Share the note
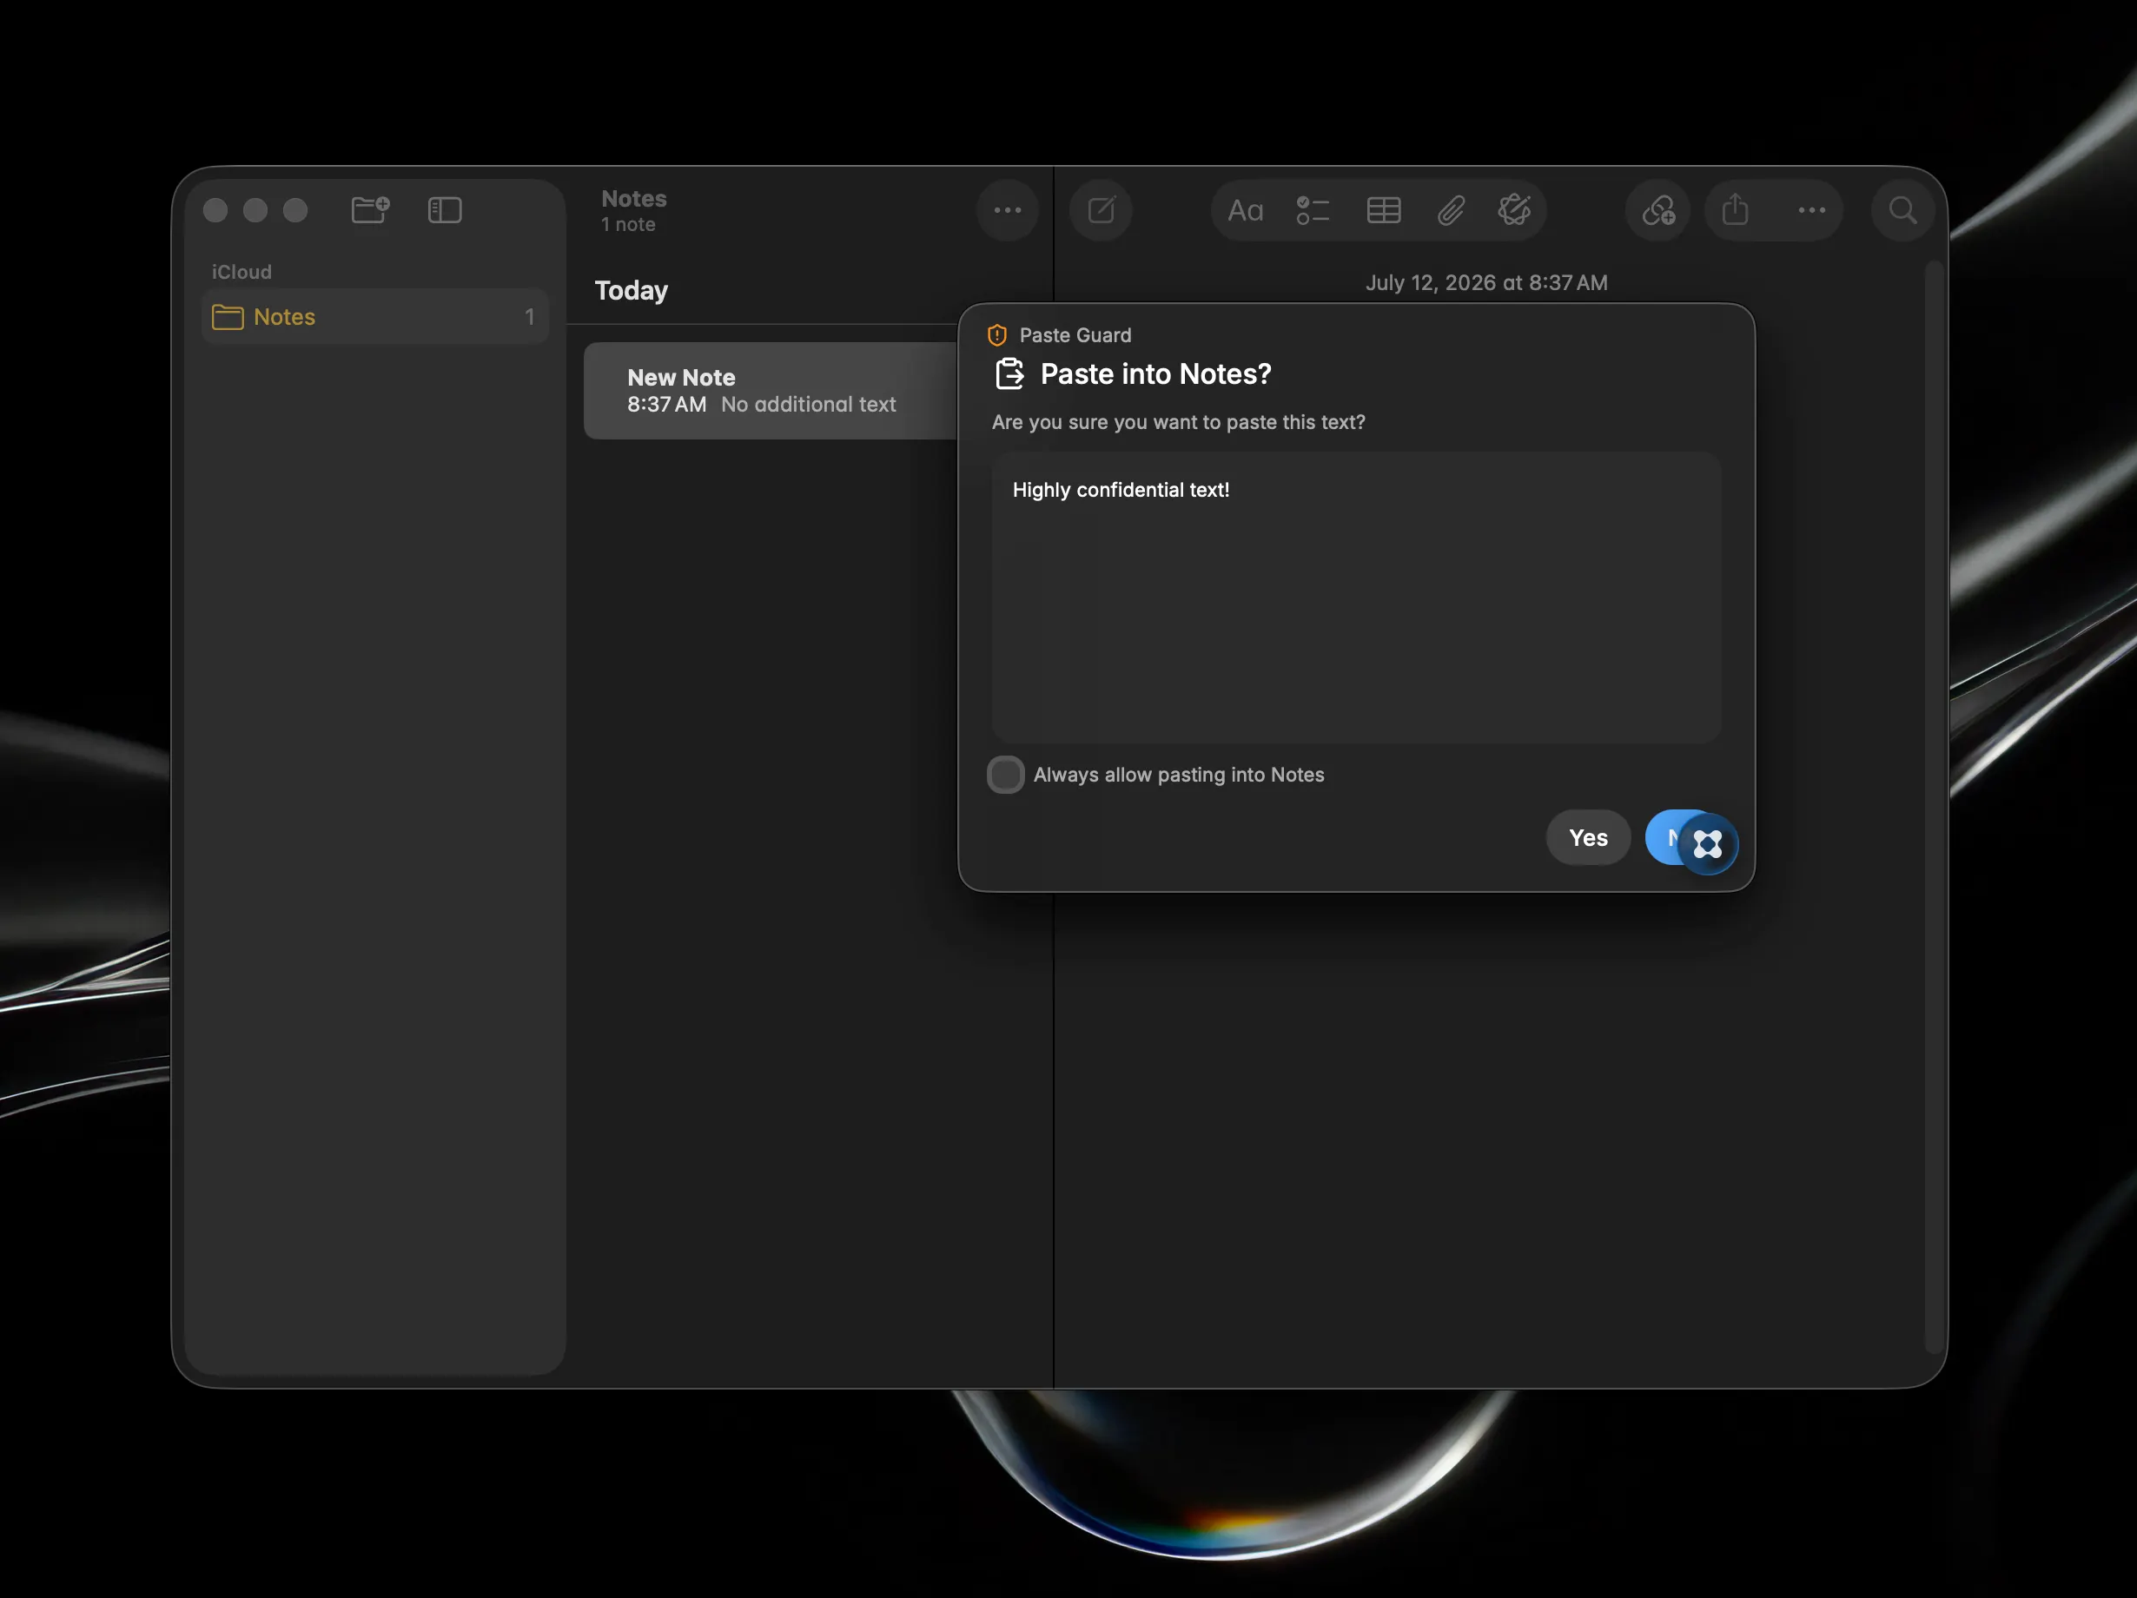The height and width of the screenshot is (1598, 2137). 1735,209
